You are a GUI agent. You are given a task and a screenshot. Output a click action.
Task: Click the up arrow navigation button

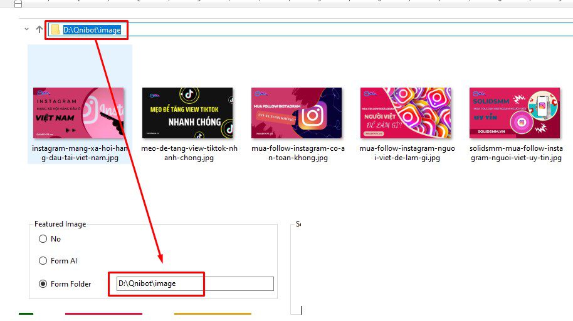coord(39,29)
